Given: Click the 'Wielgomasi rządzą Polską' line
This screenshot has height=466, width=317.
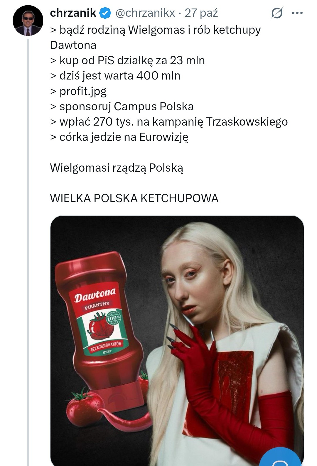Looking at the screenshot, I should (117, 168).
